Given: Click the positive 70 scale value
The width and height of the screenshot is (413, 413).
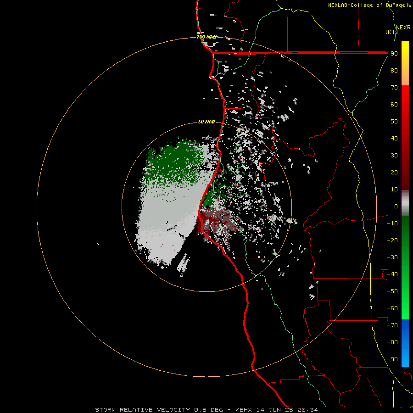Looking at the screenshot, I should [394, 88].
